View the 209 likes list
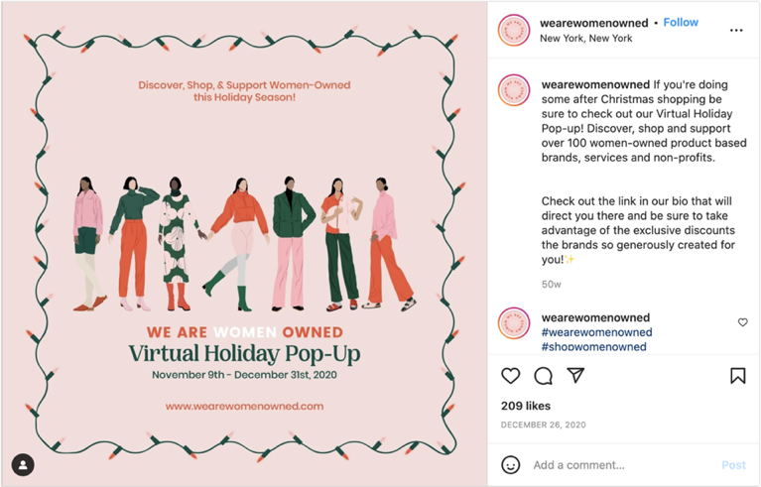Screen dimensions: 761x487 pyautogui.click(x=526, y=406)
